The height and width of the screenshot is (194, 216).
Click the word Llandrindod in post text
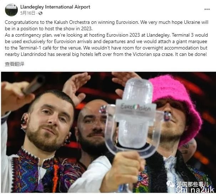pos(34,54)
